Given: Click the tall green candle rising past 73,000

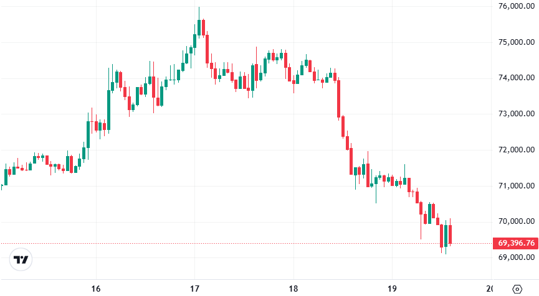Looking at the screenshot, I should click(108, 109).
